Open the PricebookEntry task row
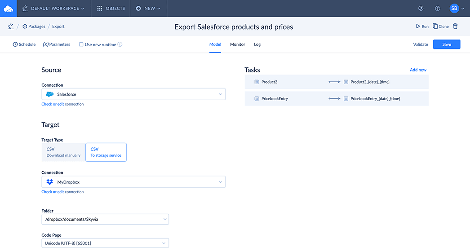 click(x=337, y=99)
